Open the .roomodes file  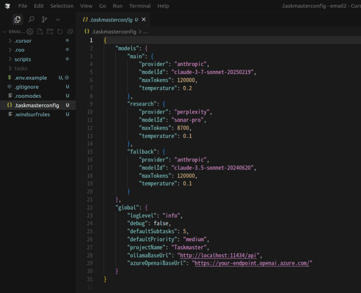pyautogui.click(x=38, y=96)
